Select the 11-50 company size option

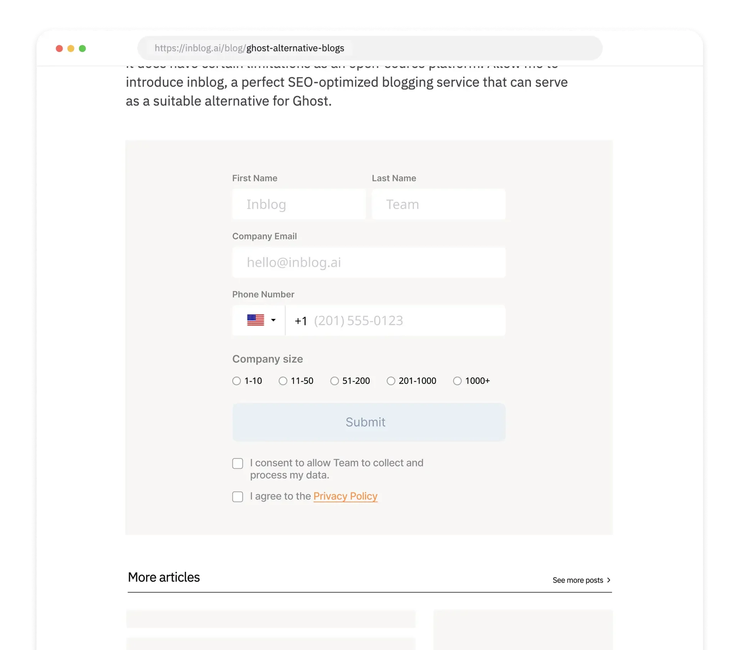[x=284, y=381]
